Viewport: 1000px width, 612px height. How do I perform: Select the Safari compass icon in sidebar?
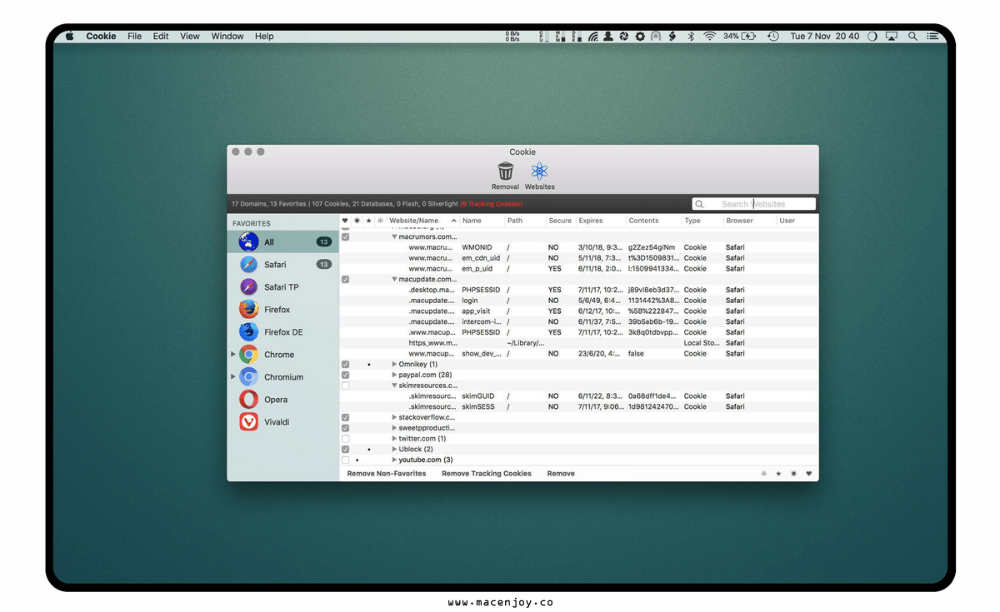click(x=248, y=265)
